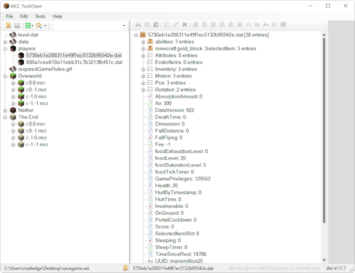Click the save disk icon in toolbar

point(17,25)
